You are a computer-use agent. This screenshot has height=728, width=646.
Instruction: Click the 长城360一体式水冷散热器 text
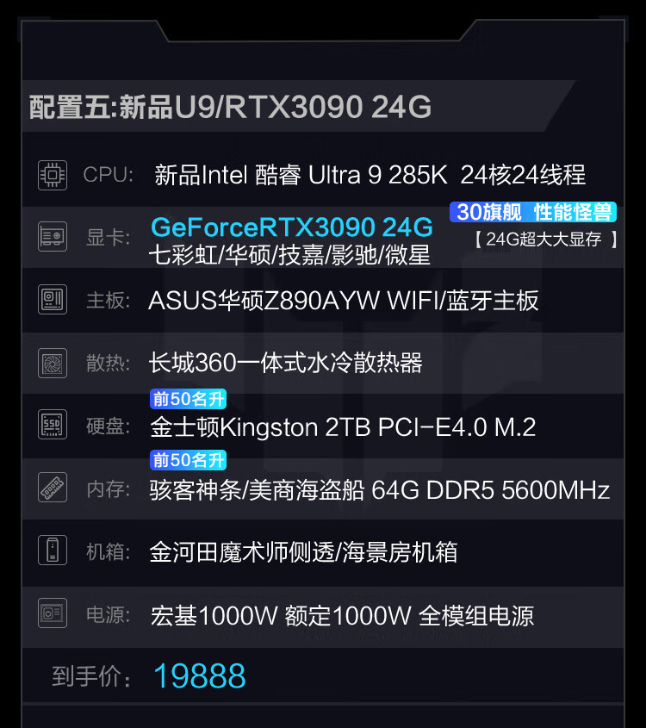click(x=286, y=363)
